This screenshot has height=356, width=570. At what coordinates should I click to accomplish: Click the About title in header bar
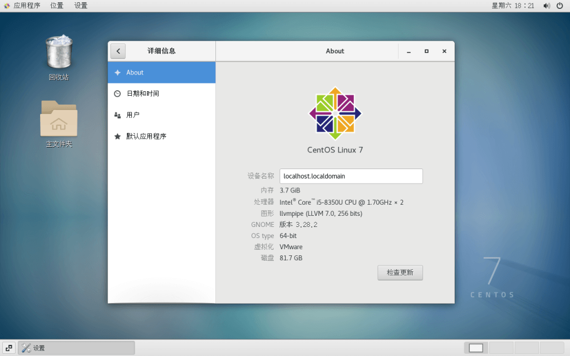[335, 51]
